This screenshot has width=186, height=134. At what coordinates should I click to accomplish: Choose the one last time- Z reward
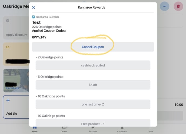pos(93,104)
